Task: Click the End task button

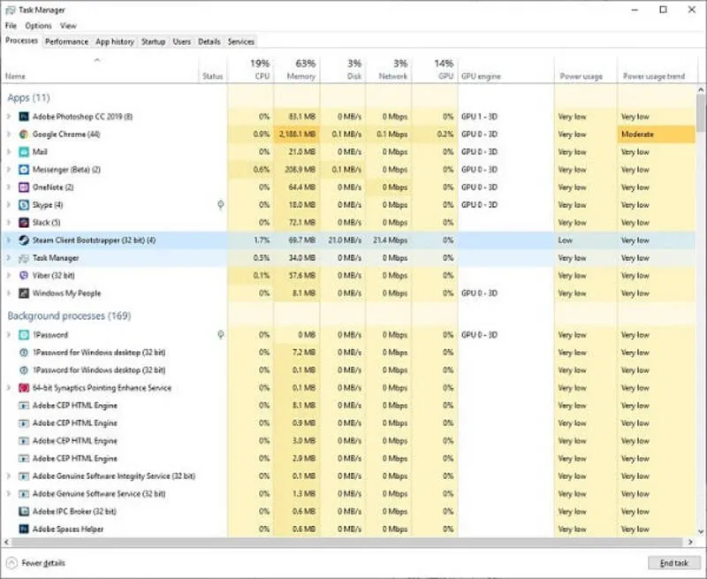Action: 674,563
